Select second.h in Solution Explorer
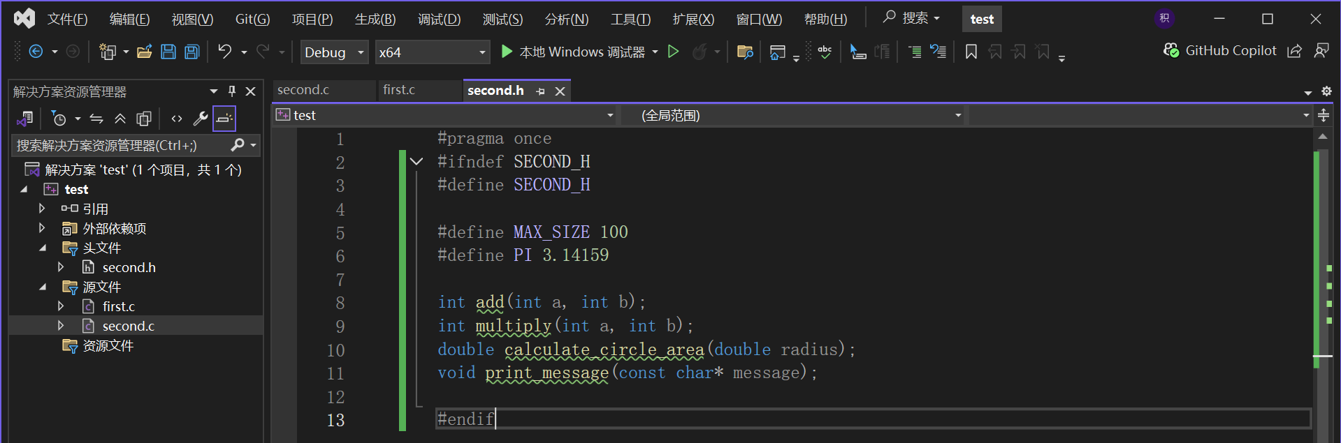The height and width of the screenshot is (443, 1341). [129, 267]
